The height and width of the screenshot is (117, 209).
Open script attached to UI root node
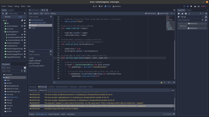(22, 20)
